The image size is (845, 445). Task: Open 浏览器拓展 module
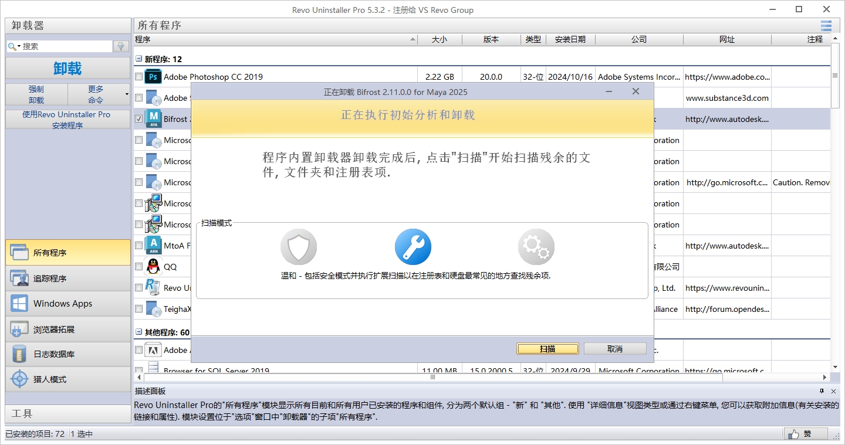pos(68,329)
